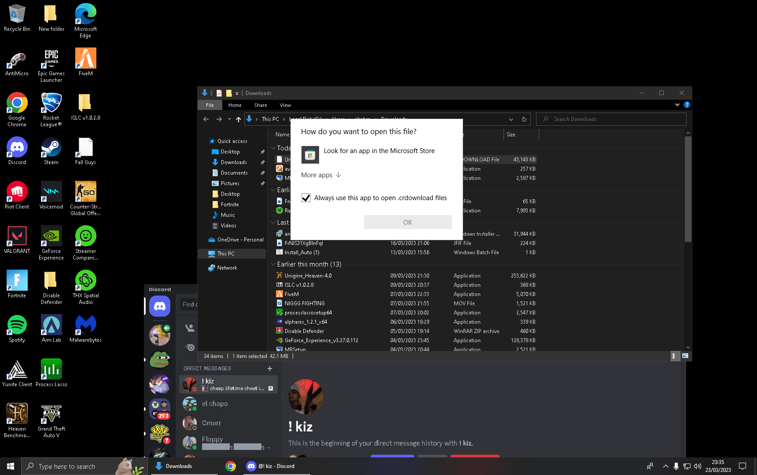Confirm dialog with OK button

point(408,222)
